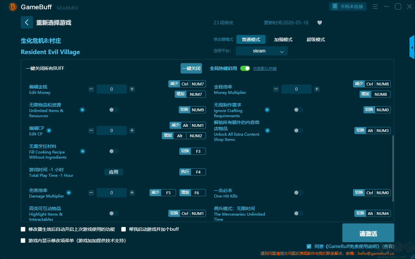Click Alt NUM3 hotkey for Unlock Extra Content
This screenshot has height=259, width=415.
(373, 130)
